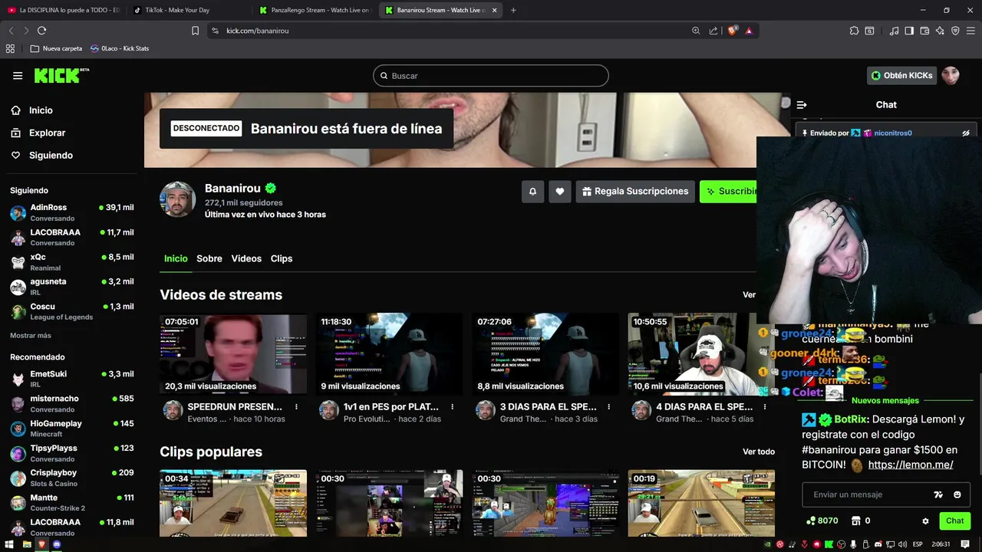
Task: Open the emoji picker in chat input
Action: point(957,495)
